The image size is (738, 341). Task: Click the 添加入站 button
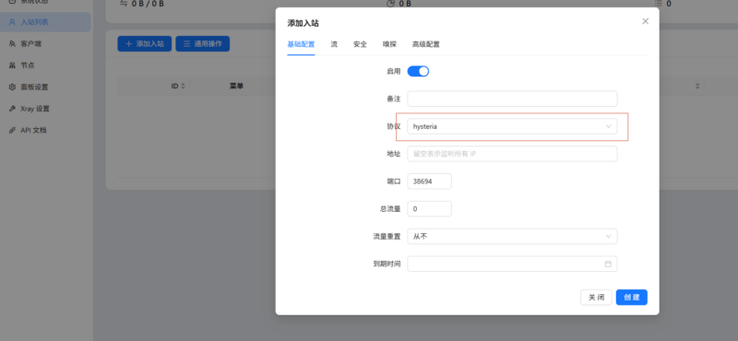145,43
